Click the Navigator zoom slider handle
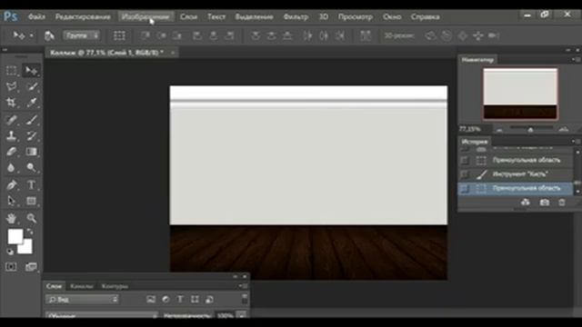 (x=530, y=129)
